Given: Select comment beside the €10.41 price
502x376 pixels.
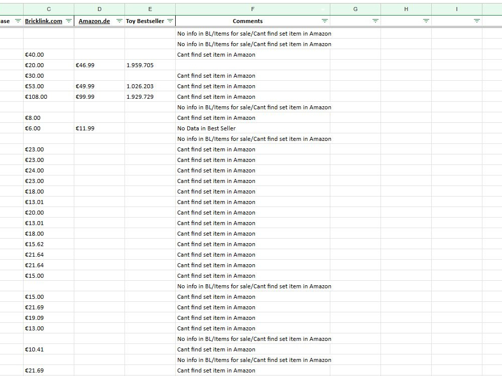Looking at the screenshot, I should pyautogui.click(x=253, y=350).
